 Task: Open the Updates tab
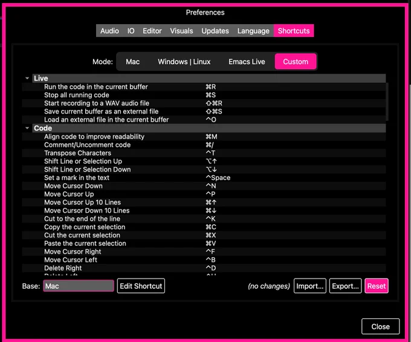[x=215, y=31]
